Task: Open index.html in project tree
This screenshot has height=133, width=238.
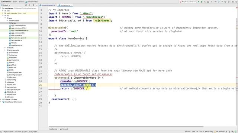Action: coord(13,58)
